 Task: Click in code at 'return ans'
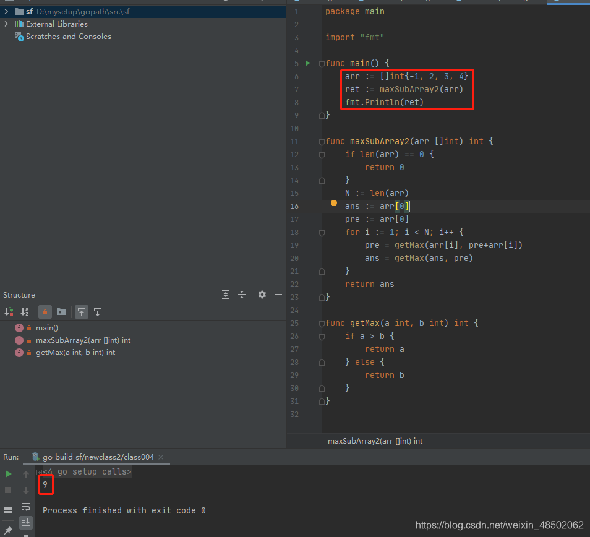(x=369, y=284)
